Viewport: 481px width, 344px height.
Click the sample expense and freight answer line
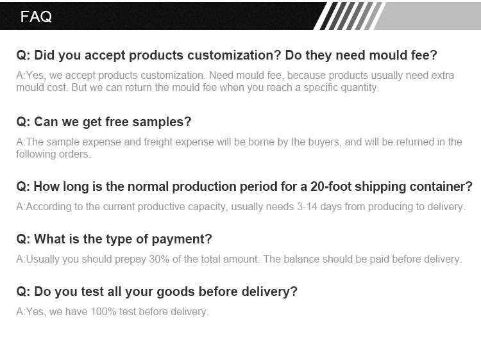(239, 142)
